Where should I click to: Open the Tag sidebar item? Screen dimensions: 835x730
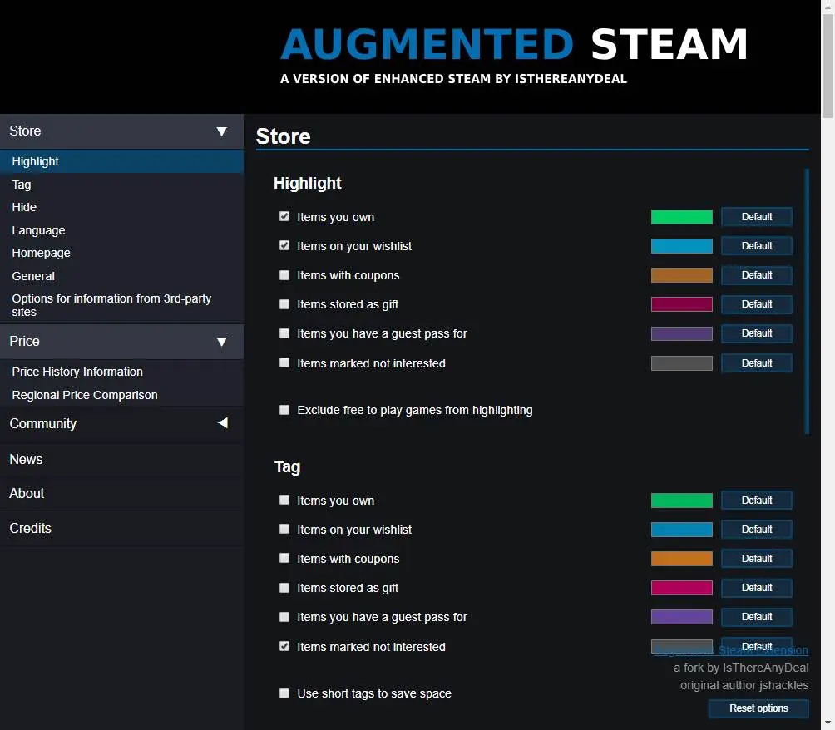(x=121, y=185)
